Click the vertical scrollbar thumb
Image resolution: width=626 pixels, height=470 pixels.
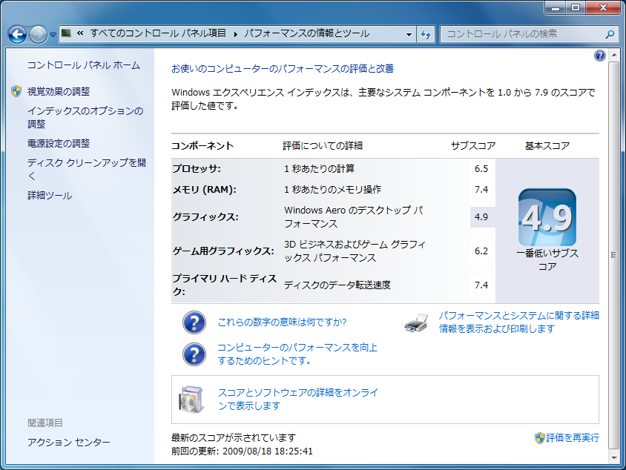613,255
